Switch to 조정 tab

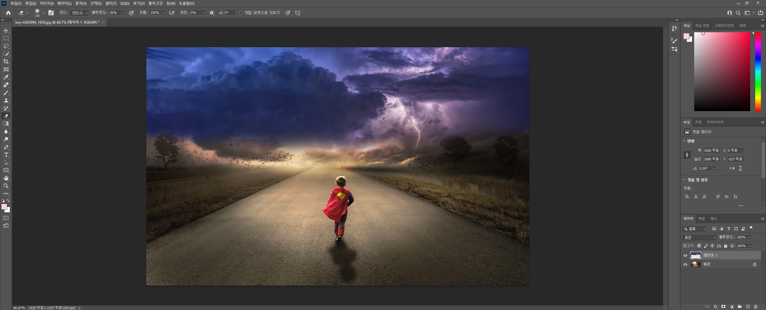(x=698, y=122)
